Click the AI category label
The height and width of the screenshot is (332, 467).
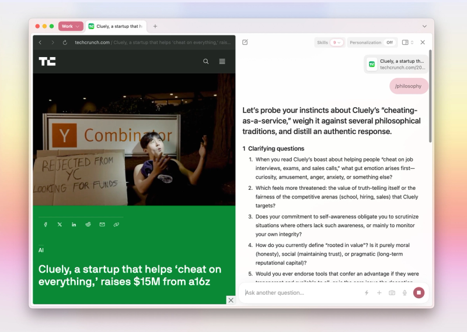coord(41,250)
